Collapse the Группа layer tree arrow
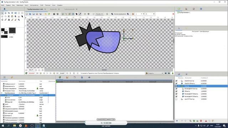Image resolution: width=228 pixels, height=128 pixels. point(179,86)
